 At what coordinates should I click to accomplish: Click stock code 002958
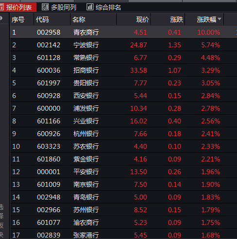coord(49,32)
